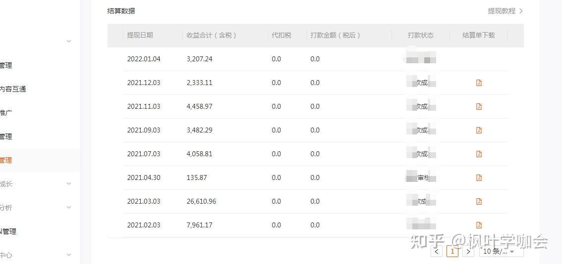Download settlement PDF for 2021.02.03
The height and width of the screenshot is (264, 562).
point(479,225)
